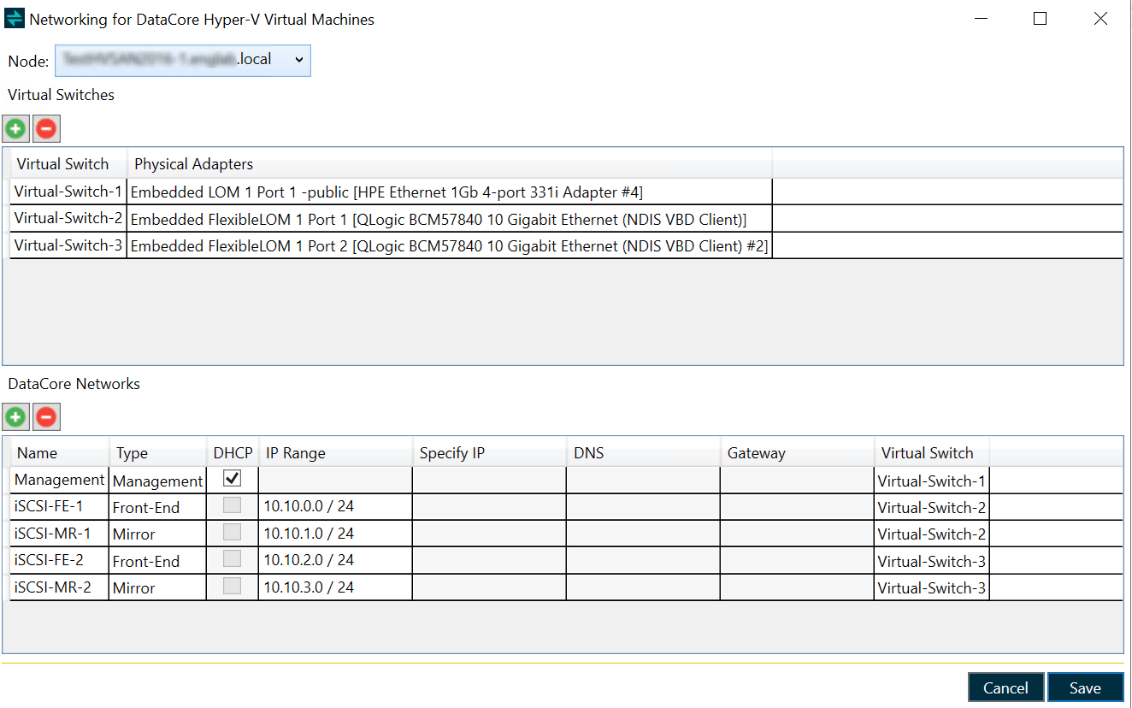1132x708 pixels.
Task: Add a new virtual switch
Action: point(16,129)
